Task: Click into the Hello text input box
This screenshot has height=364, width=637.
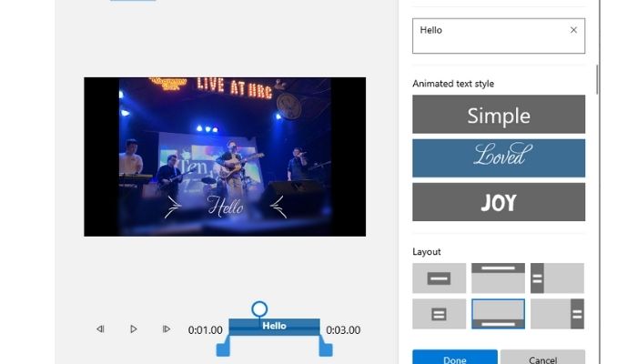Action: [x=487, y=35]
